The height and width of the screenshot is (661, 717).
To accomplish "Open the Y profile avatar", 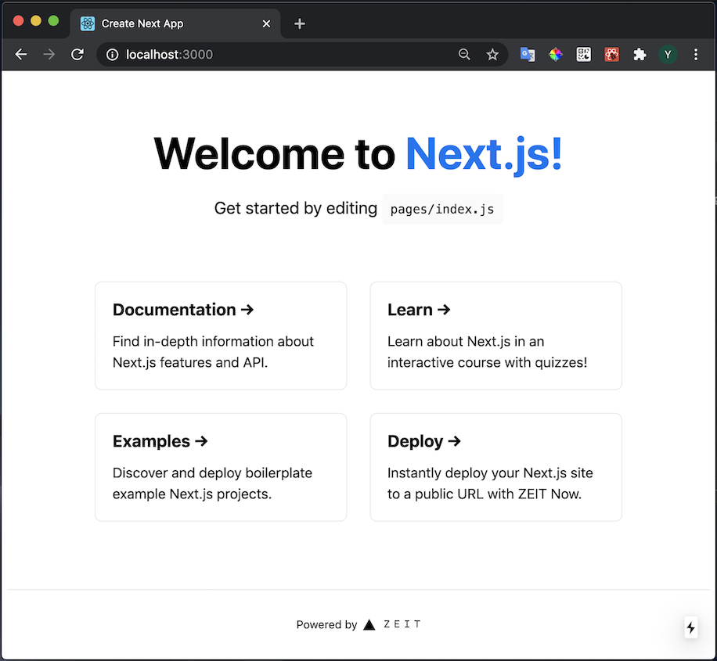I will point(668,55).
